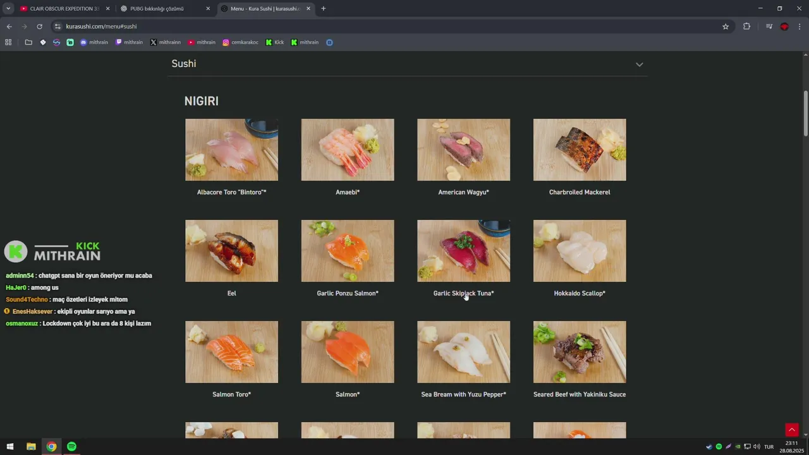View site information icon in address bar
The height and width of the screenshot is (455, 809).
(58, 27)
